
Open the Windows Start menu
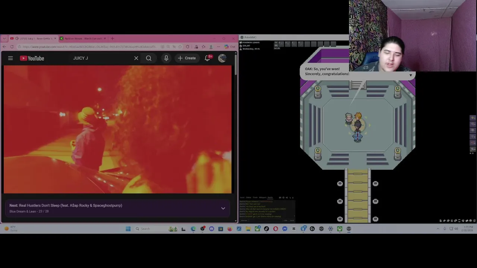coord(128,229)
